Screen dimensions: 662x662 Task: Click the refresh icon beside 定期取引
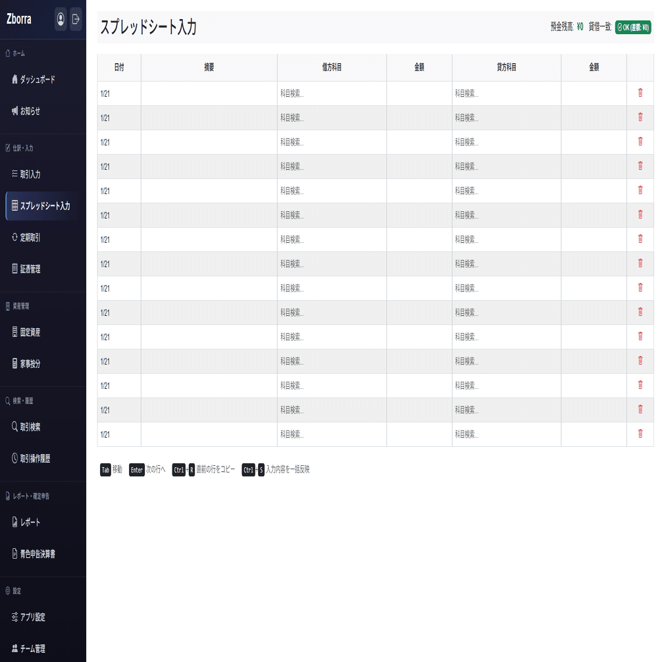tap(14, 238)
